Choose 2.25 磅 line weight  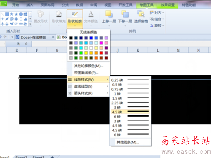tap(130, 103)
